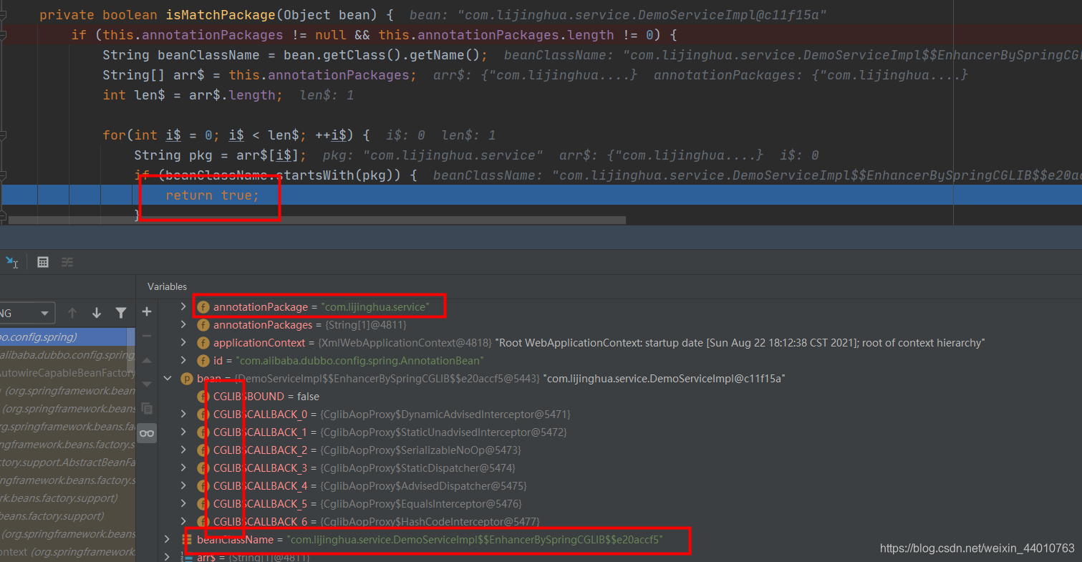Expand the annotationPackage variable node
The width and height of the screenshot is (1082, 562).
[183, 306]
